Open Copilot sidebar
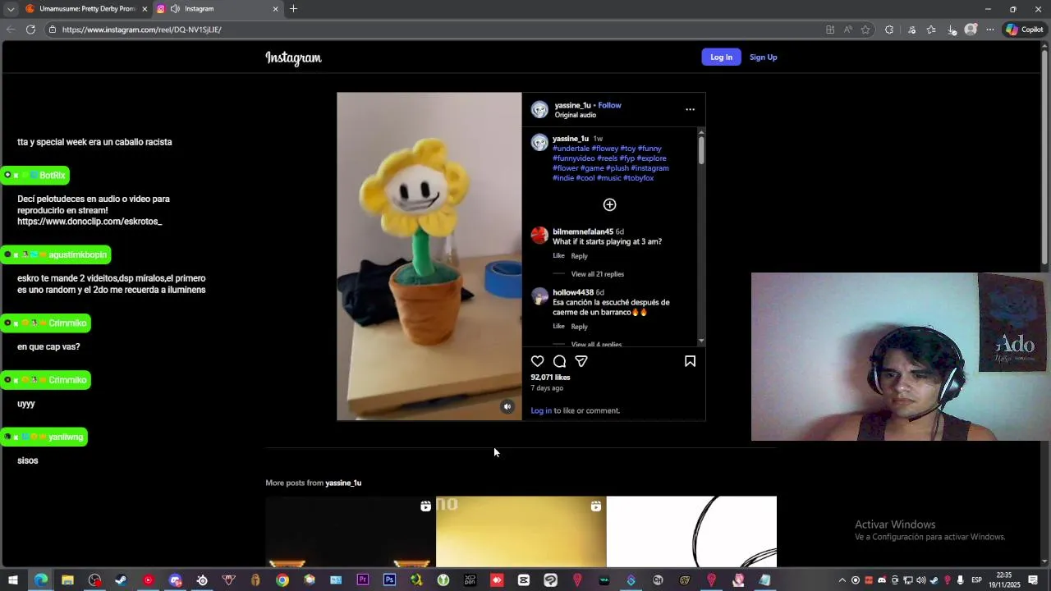1051x591 pixels. pos(1024,30)
